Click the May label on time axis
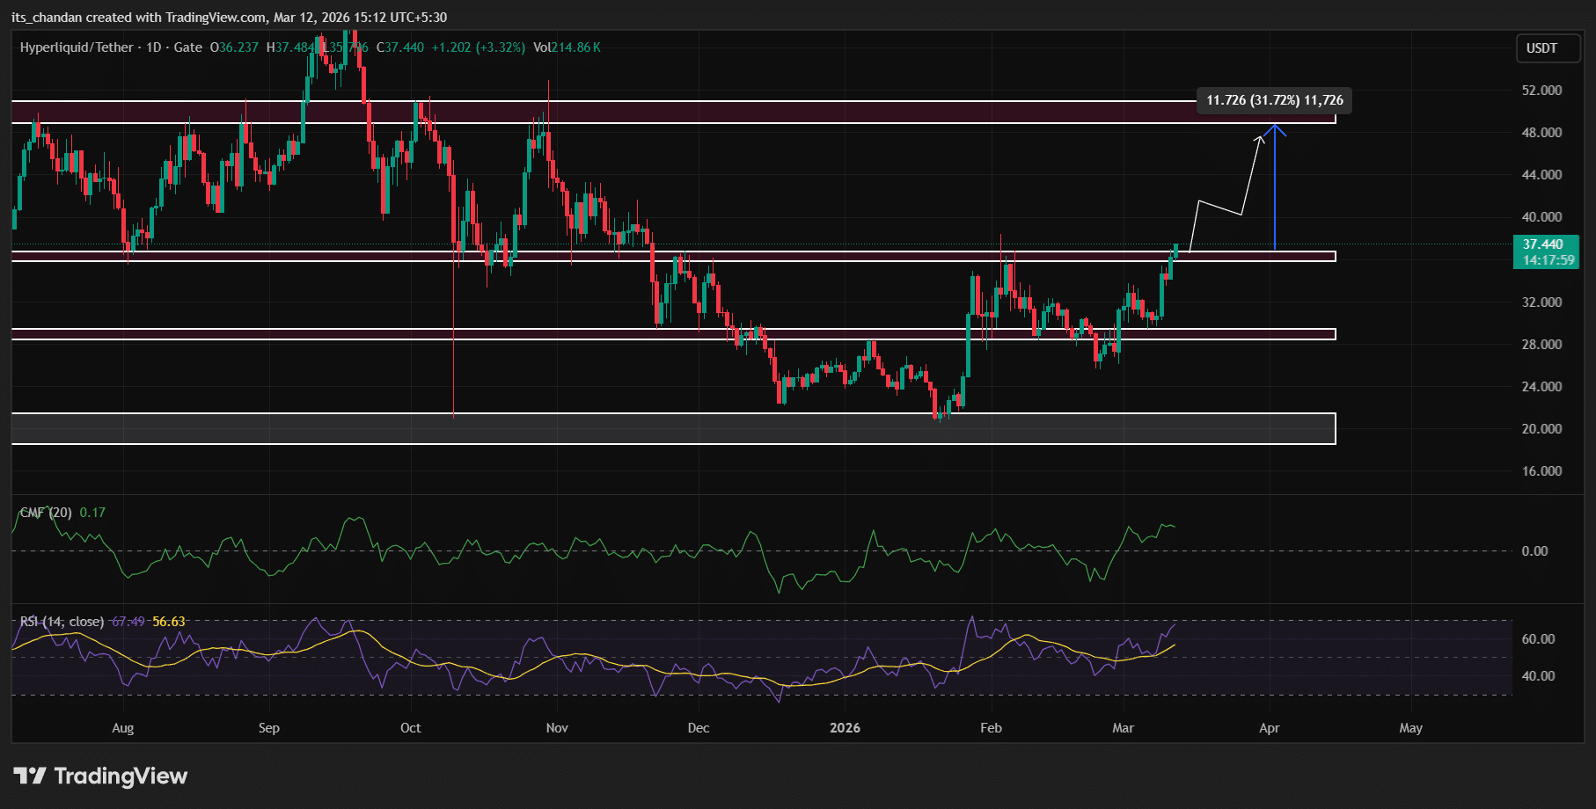 1410,728
